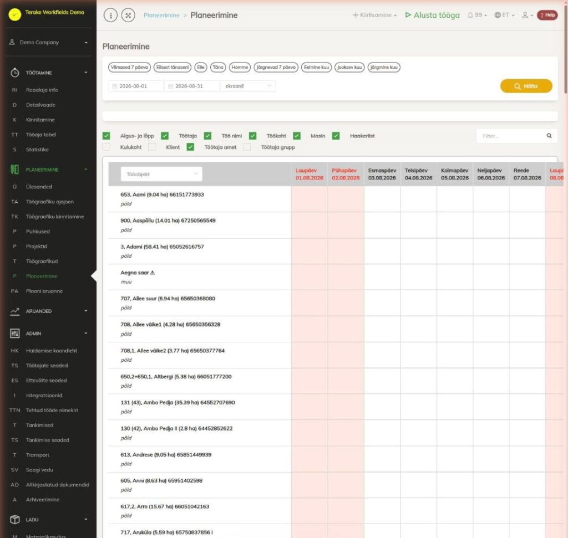Open the language globe ET menu
This screenshot has height=538, width=568.
[x=504, y=15]
